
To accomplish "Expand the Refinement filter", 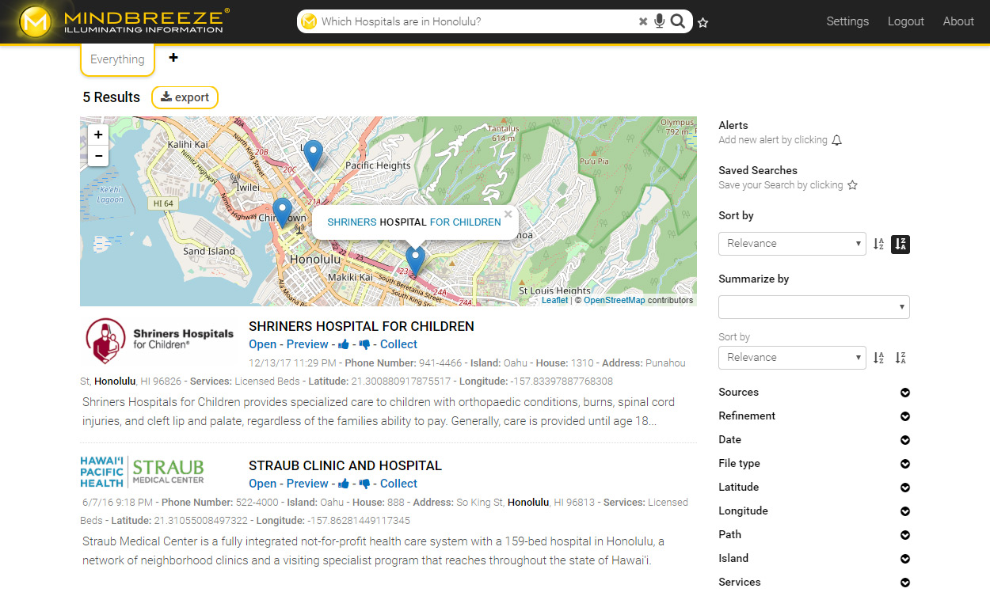I will pos(905,416).
